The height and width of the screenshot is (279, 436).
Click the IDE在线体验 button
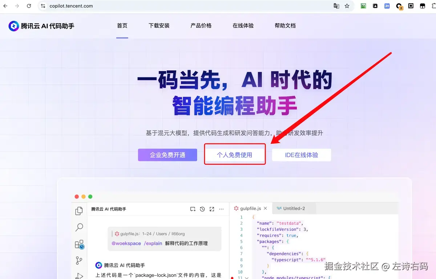point(302,155)
